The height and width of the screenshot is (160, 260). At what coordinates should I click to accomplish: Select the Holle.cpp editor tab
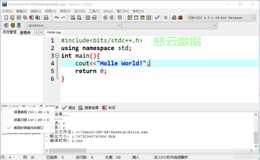(54, 32)
